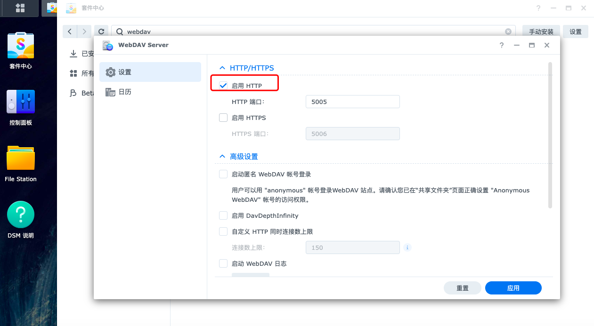Click the 重置 button
The width and height of the screenshot is (594, 326).
point(463,288)
